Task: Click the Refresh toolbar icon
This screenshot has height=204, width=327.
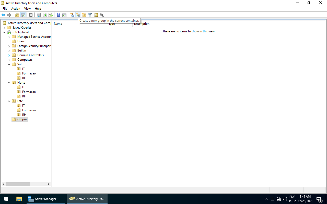Action: (45, 15)
